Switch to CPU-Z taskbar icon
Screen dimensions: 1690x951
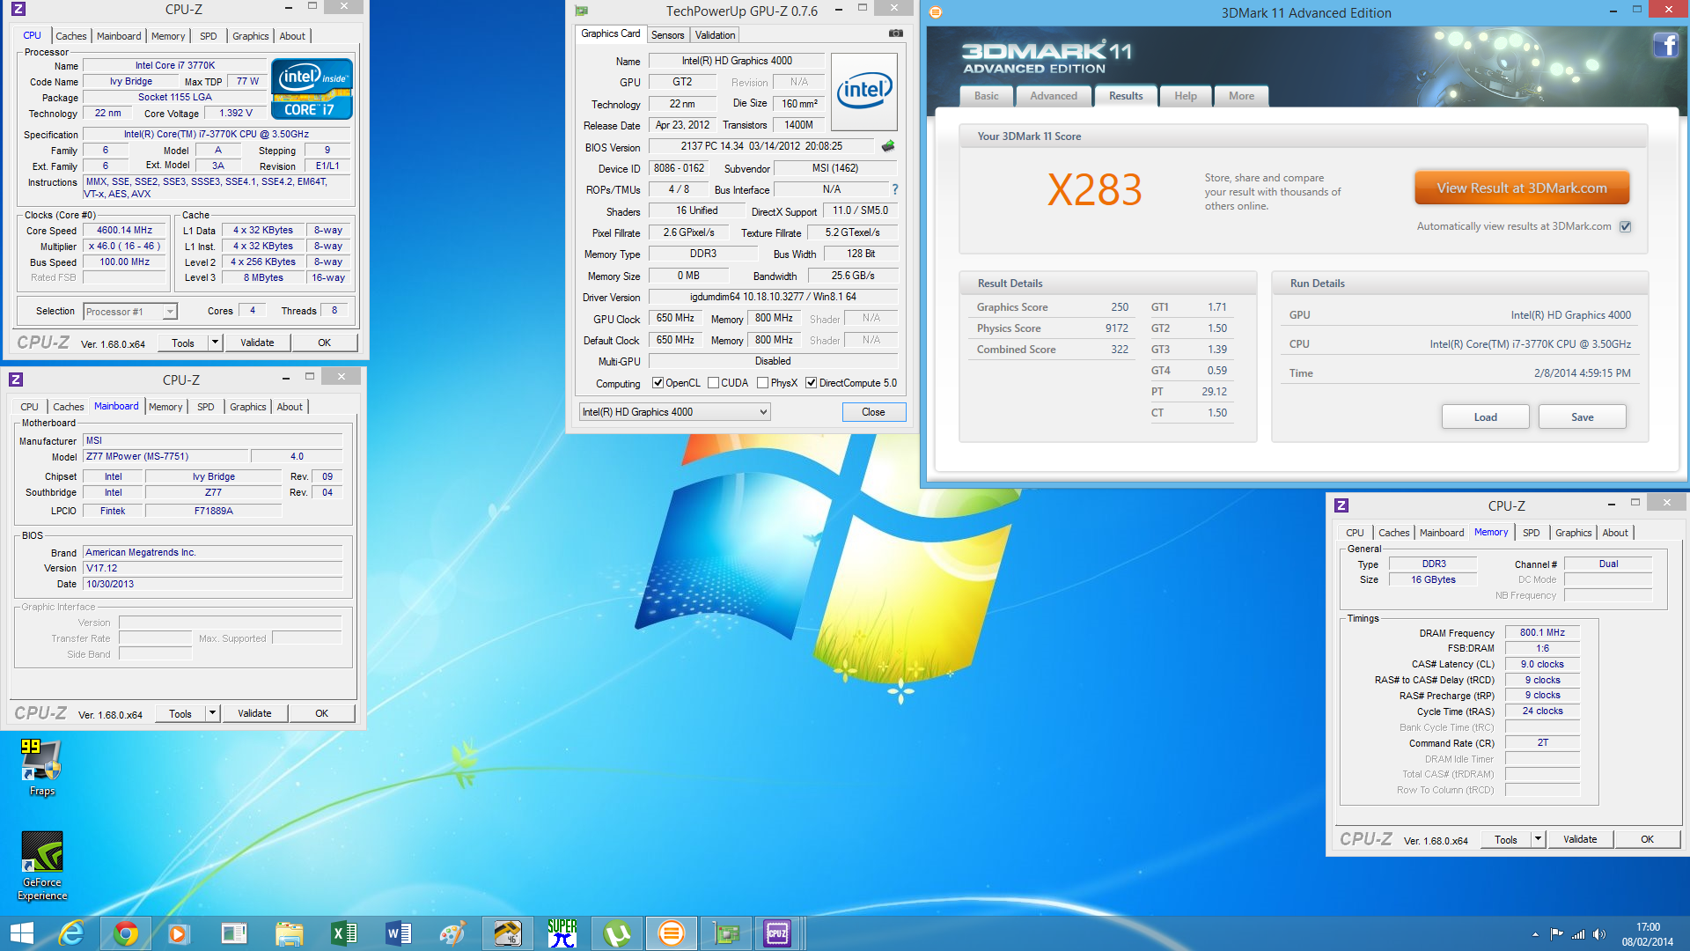click(777, 933)
